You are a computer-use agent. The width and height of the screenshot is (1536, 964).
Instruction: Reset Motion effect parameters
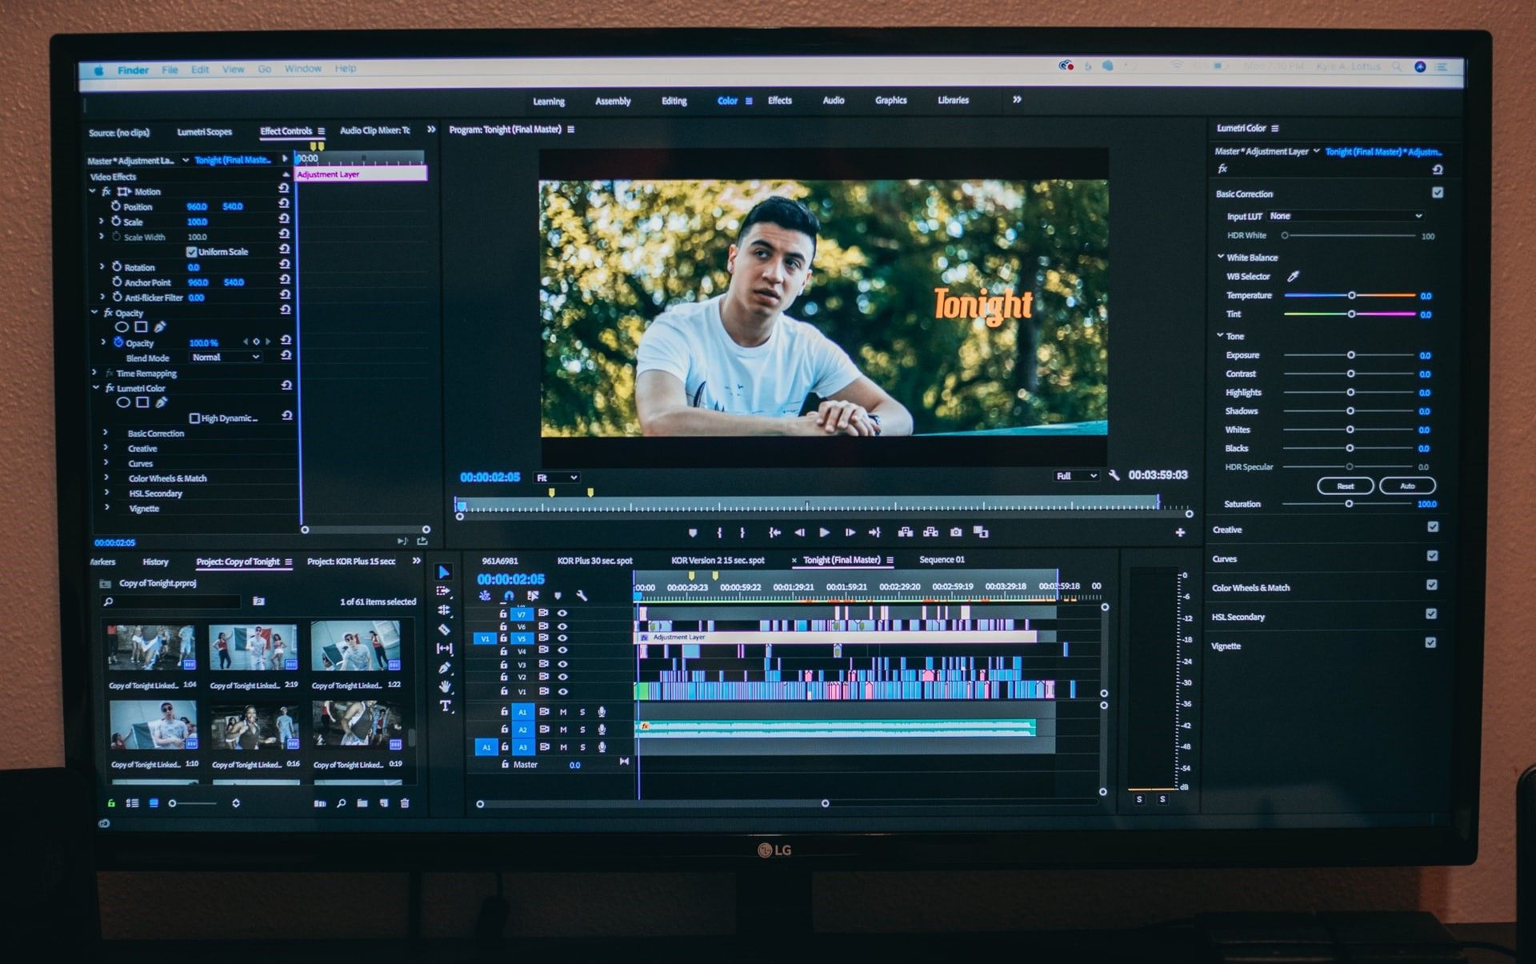coord(283,189)
